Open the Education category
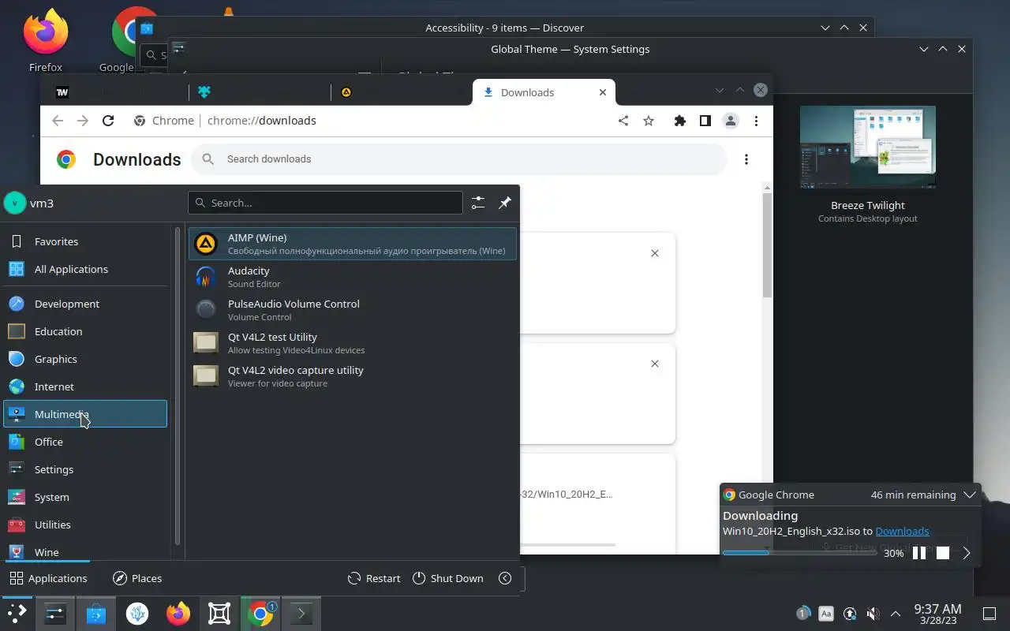Image resolution: width=1010 pixels, height=631 pixels. [x=85, y=331]
